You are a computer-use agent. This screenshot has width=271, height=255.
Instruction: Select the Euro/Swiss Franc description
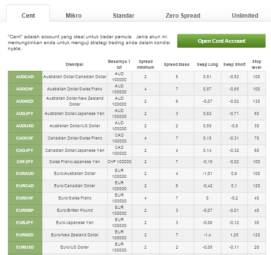[x=75, y=198]
